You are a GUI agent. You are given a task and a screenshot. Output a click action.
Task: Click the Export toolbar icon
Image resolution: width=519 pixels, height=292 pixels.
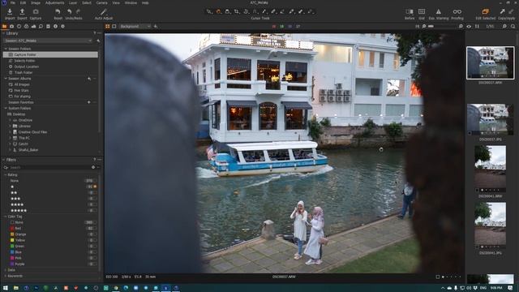coord(22,11)
